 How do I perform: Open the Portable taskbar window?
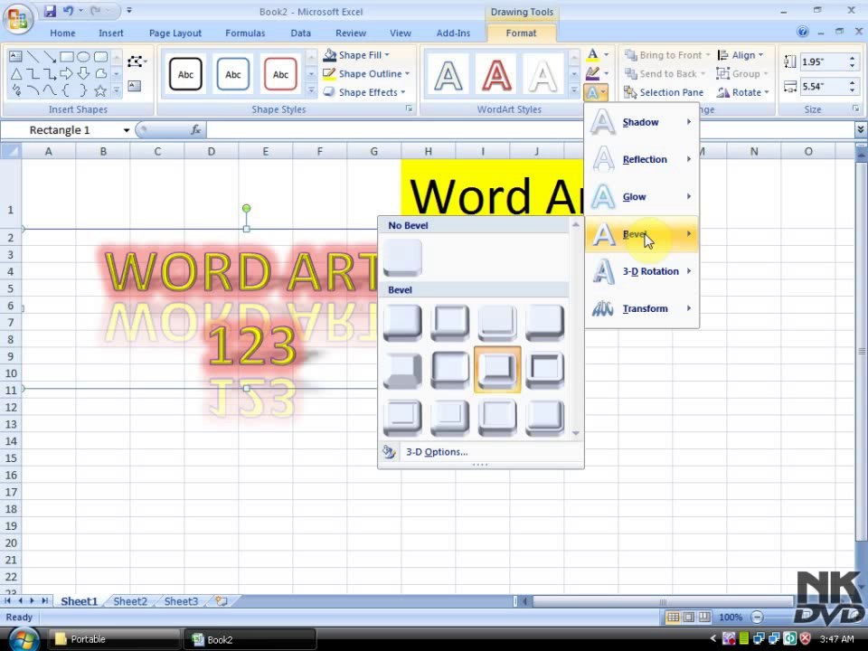tap(113, 639)
